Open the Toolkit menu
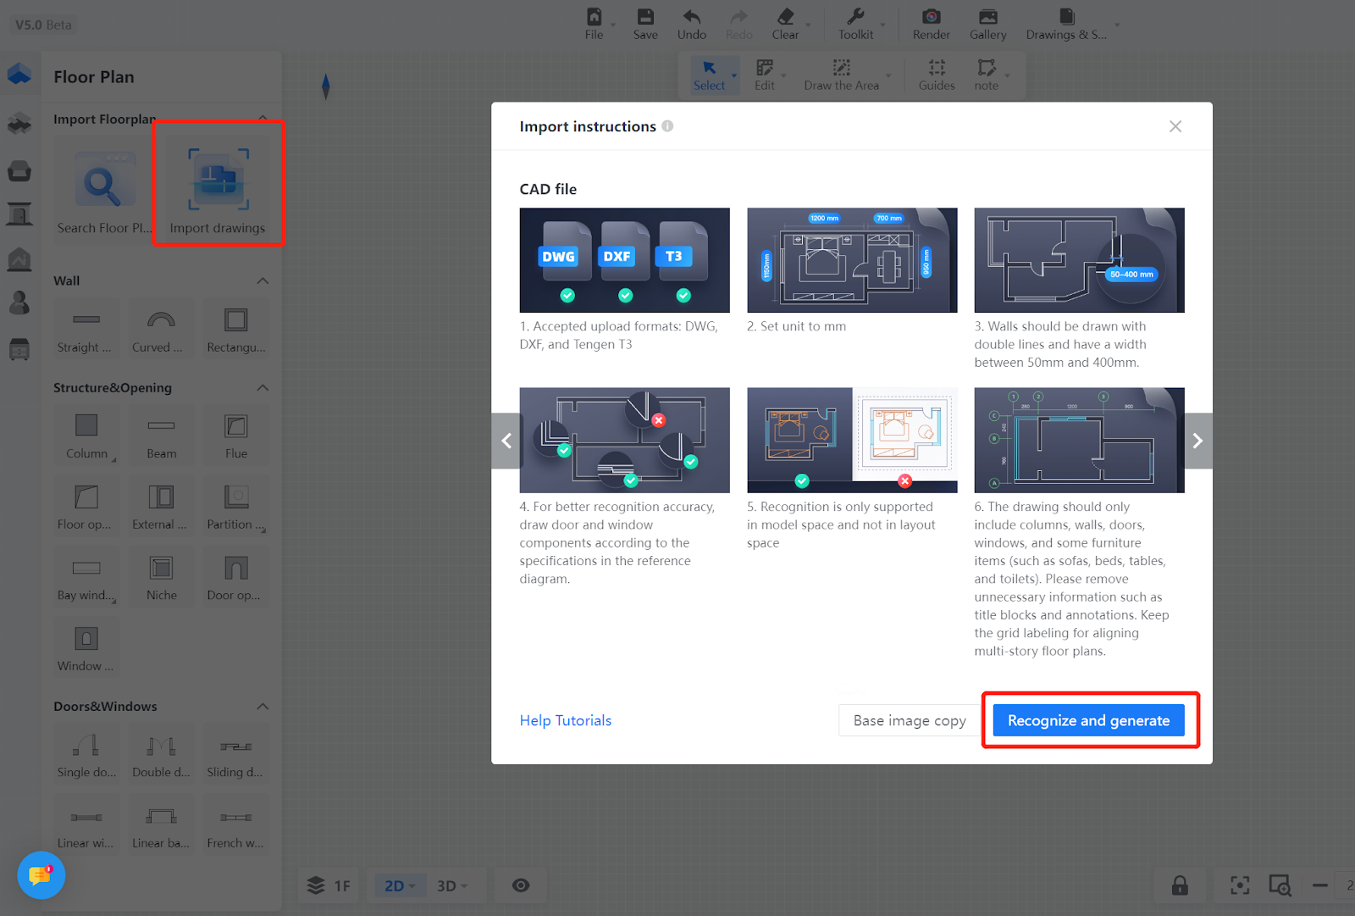Viewport: 1355px width, 916px height. [x=855, y=24]
